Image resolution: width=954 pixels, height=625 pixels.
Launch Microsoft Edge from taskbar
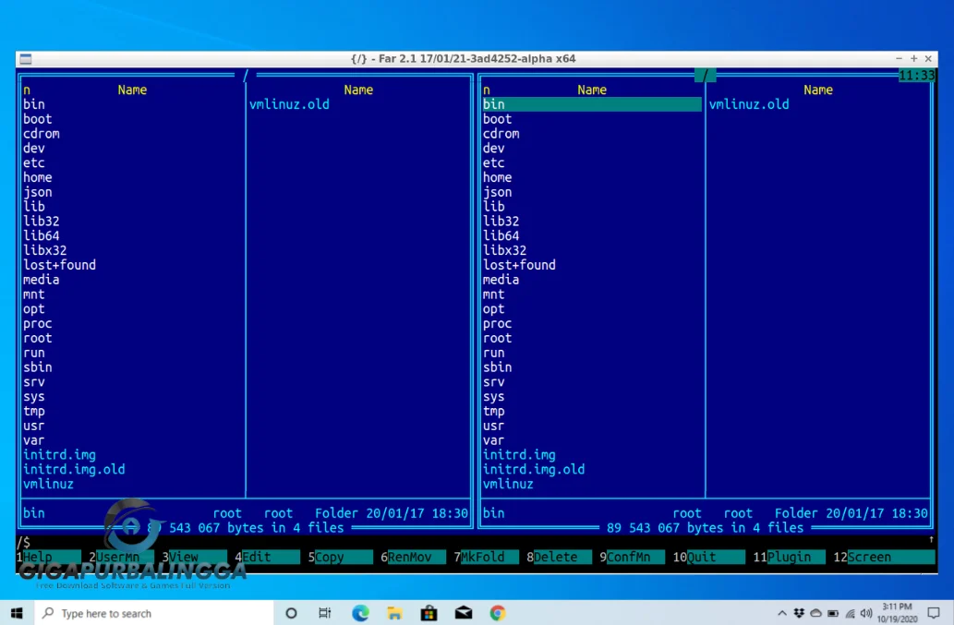point(360,613)
